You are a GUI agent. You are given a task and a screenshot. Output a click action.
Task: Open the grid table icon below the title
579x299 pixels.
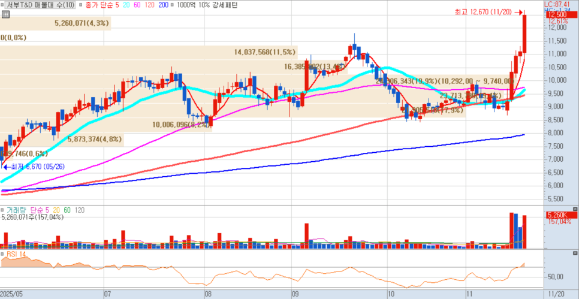5,14
